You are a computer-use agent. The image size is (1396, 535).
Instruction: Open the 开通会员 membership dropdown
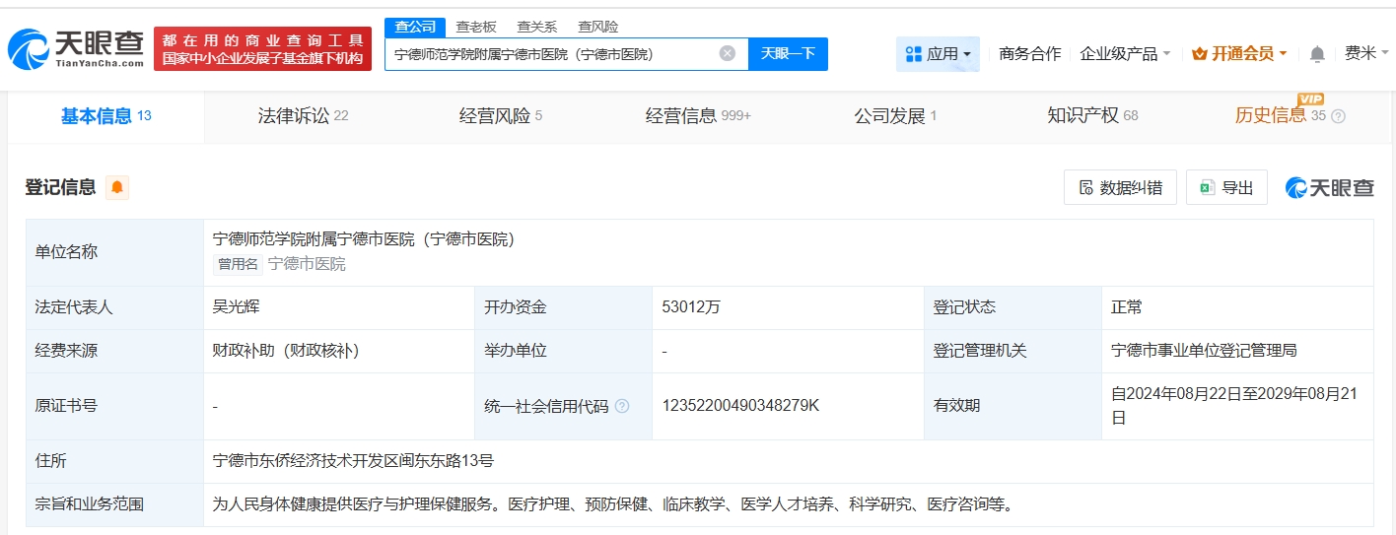1239,54
